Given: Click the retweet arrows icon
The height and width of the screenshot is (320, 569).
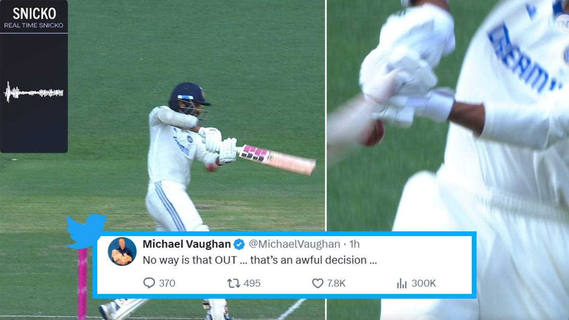Looking at the screenshot, I should pos(233,283).
